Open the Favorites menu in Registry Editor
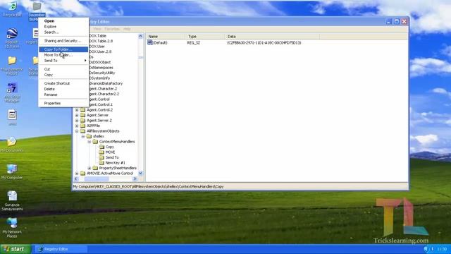 click(x=112, y=29)
